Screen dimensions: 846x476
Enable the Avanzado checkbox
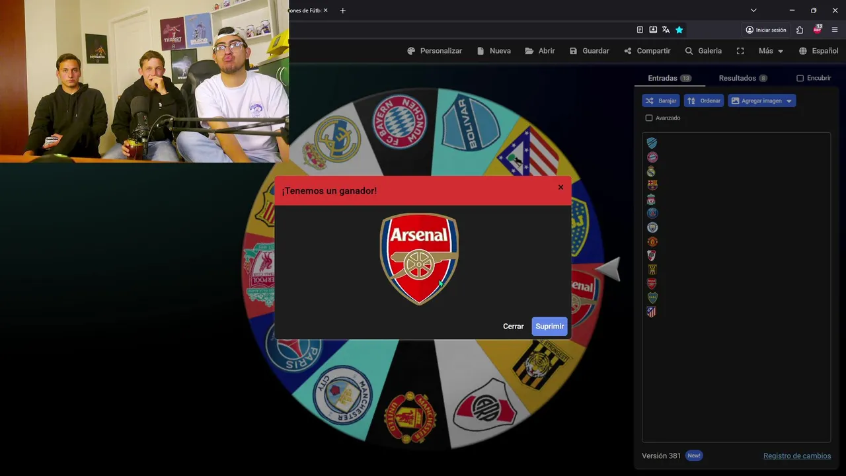coord(648,118)
